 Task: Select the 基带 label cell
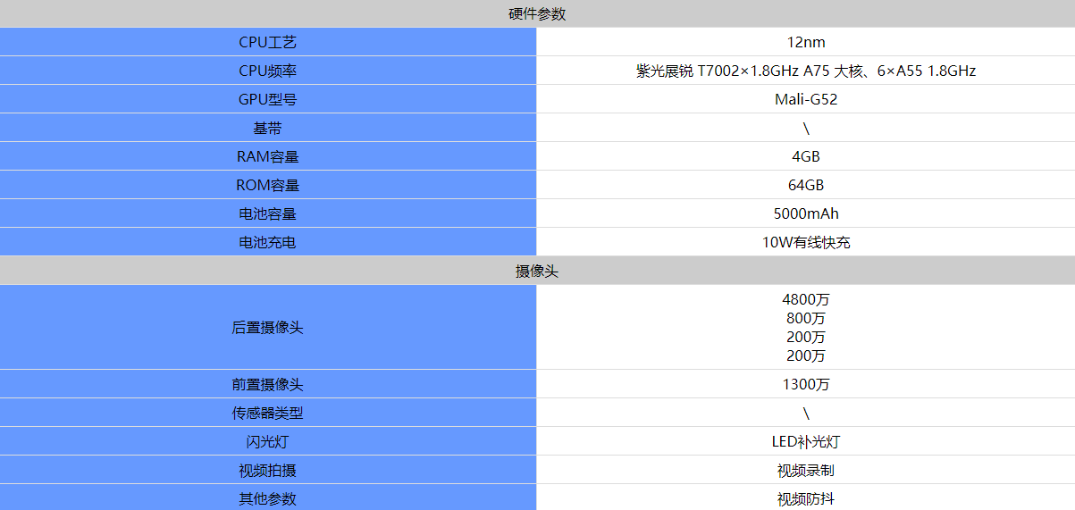click(x=268, y=128)
